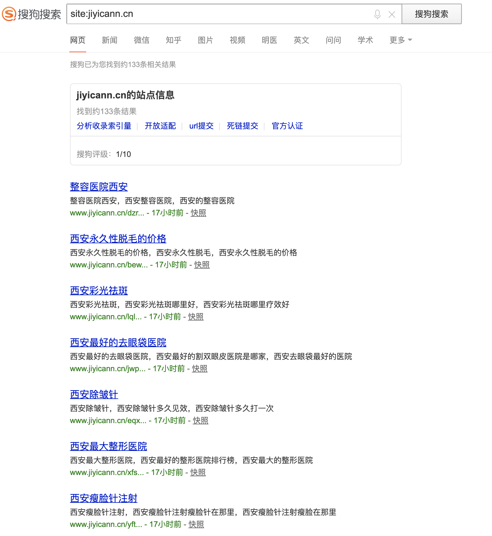Click the Sogou logo icon

click(9, 14)
